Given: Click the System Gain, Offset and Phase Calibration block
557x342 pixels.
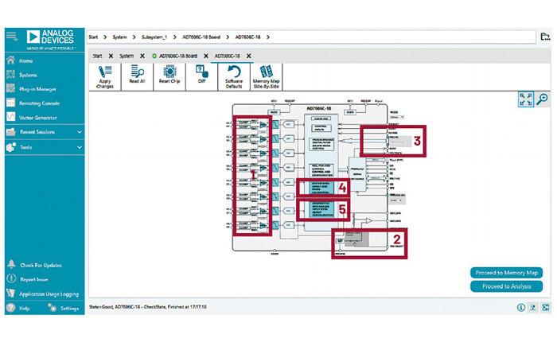Looking at the screenshot, I should pos(321,188).
